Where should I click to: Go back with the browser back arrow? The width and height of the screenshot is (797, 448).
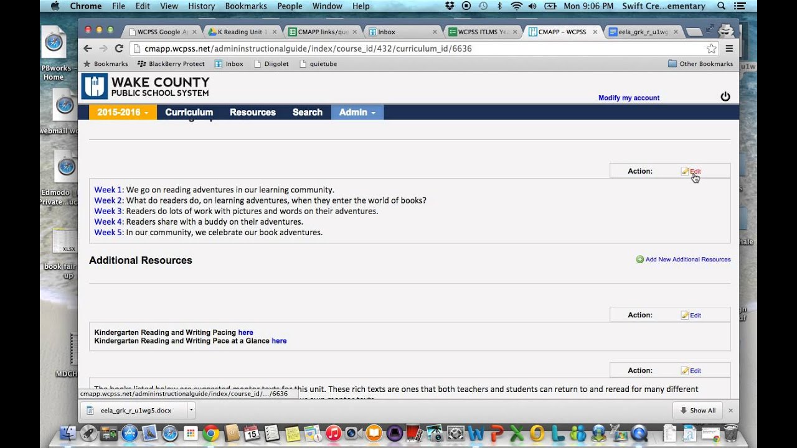pos(88,49)
